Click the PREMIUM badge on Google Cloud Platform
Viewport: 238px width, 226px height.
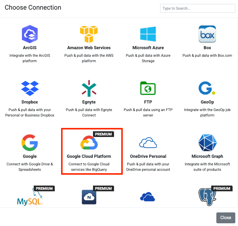click(104, 134)
